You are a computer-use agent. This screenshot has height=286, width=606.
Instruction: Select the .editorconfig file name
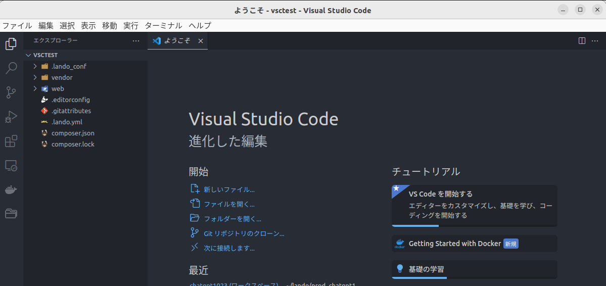click(71, 100)
